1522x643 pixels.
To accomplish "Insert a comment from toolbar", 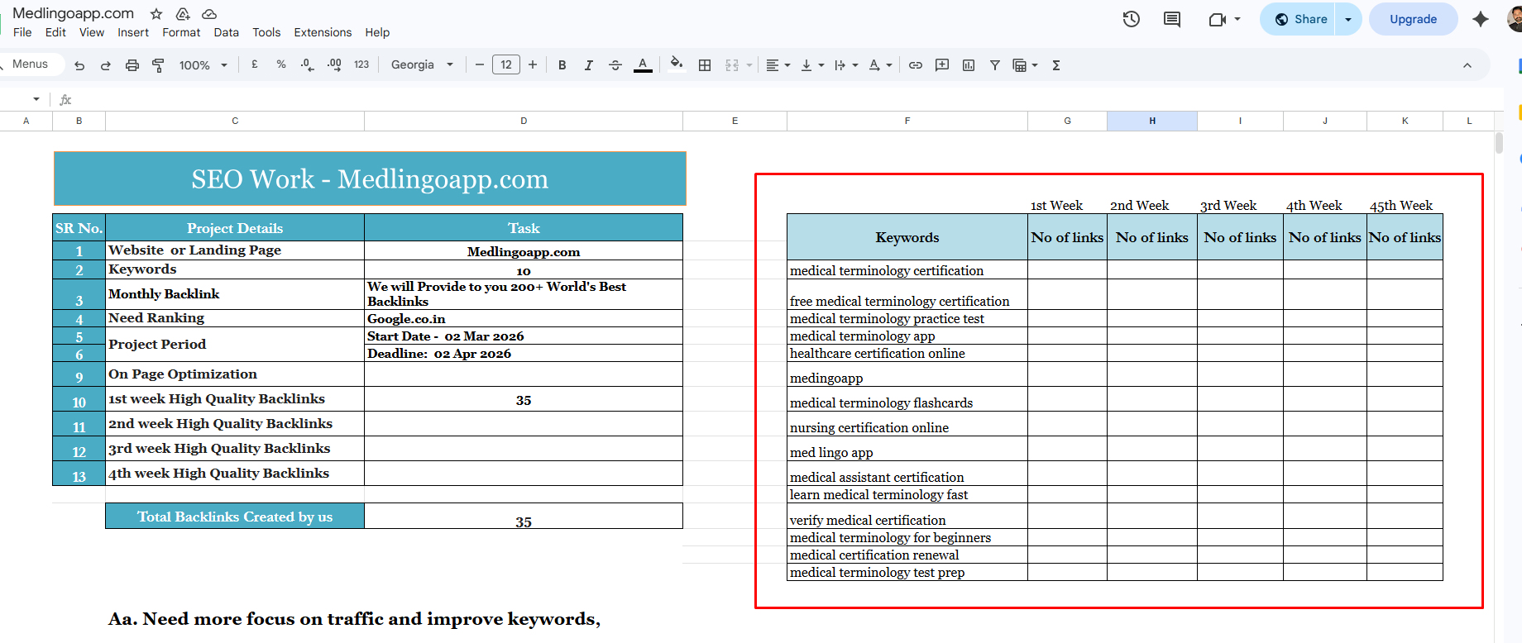I will click(942, 65).
